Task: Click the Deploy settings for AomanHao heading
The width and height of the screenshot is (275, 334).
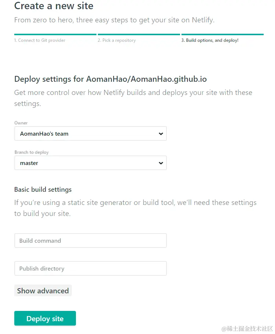Action: tap(110, 79)
